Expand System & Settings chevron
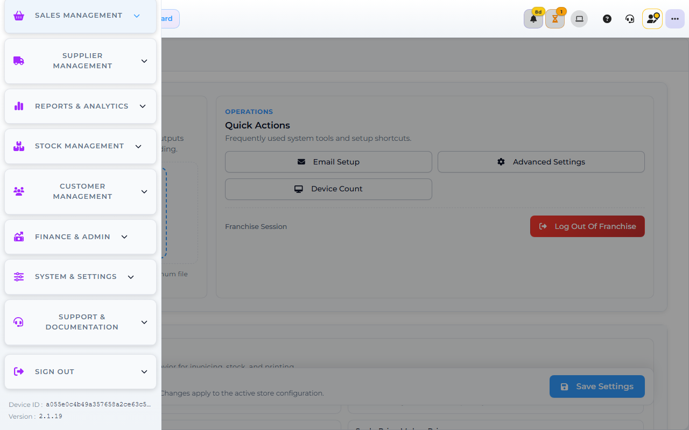This screenshot has height=430, width=689. (x=131, y=277)
